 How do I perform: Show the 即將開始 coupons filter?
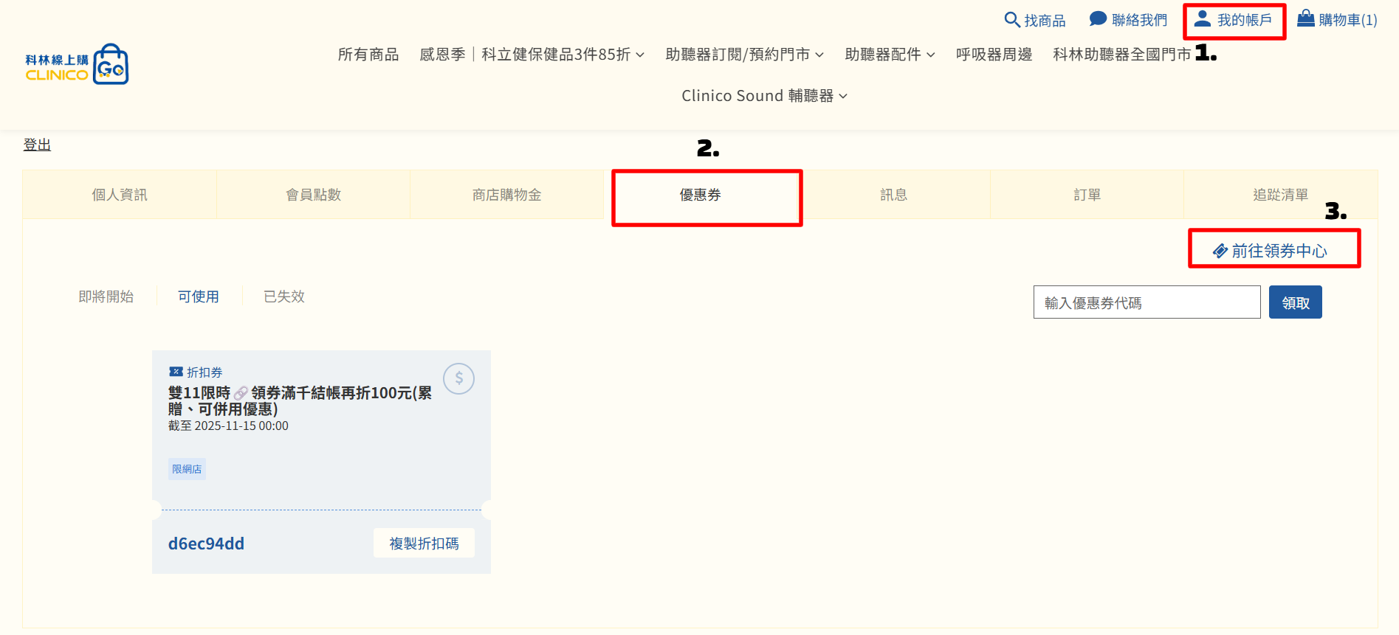tap(106, 296)
